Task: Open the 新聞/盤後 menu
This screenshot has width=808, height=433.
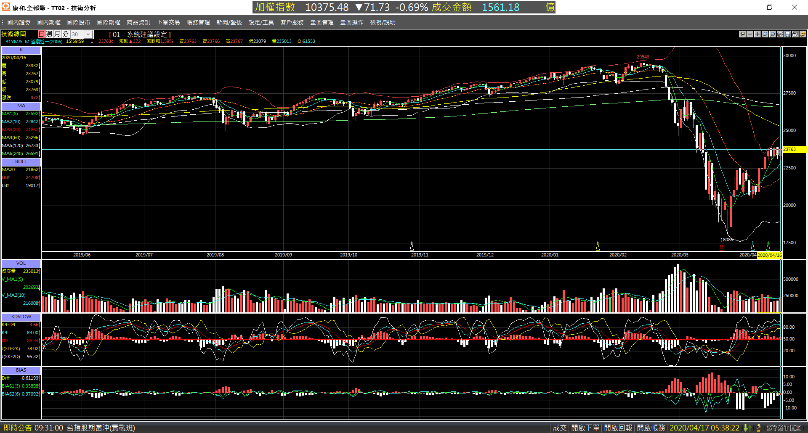Action: [x=229, y=22]
